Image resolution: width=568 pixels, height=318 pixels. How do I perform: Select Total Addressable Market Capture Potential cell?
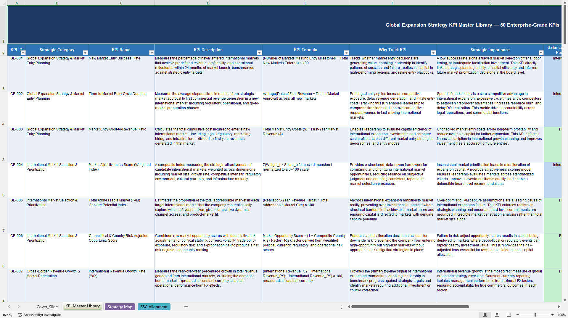point(121,215)
